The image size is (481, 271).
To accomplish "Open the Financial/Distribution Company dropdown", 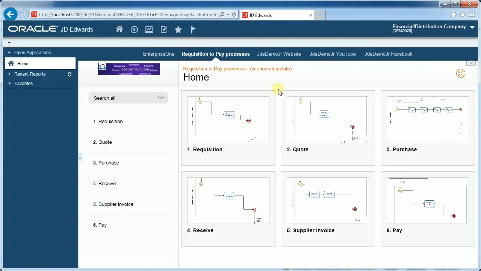I will click(472, 27).
